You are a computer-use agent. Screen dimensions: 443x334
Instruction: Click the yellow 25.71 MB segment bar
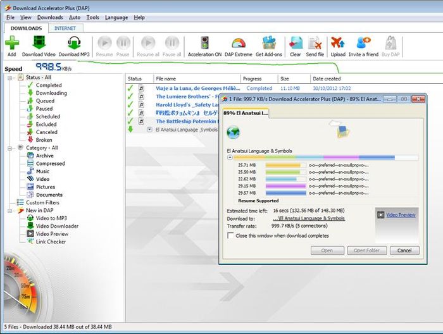(285, 165)
